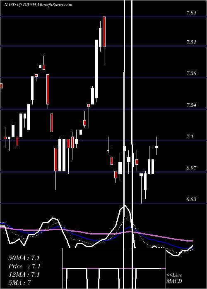Click the 7.51 price level label
The image size is (207, 289).
(x=191, y=42)
